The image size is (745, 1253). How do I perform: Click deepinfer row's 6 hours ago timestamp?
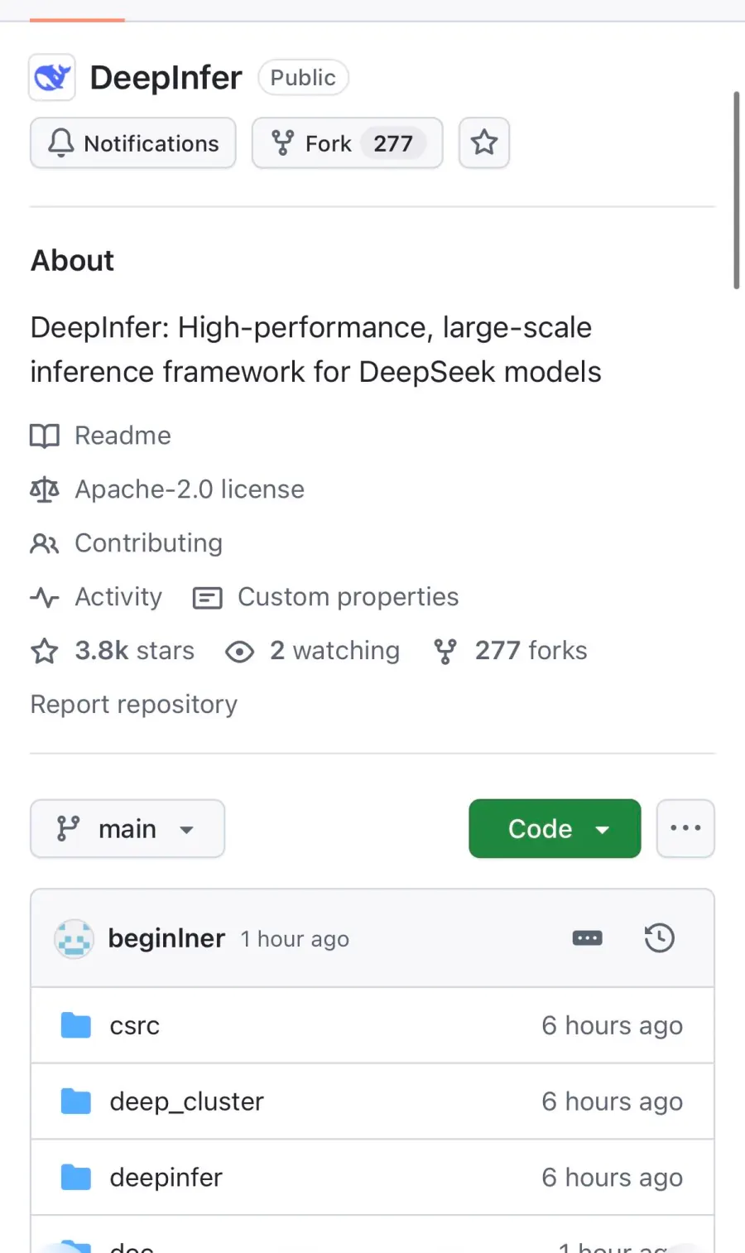613,1178
